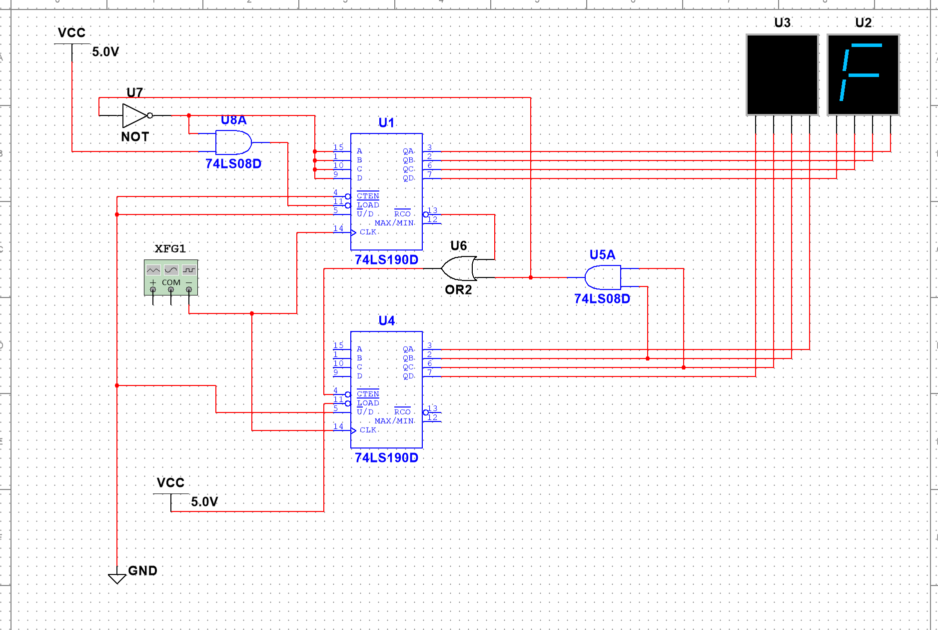Click the 74LS08D label under U8A
Screen dimensions: 938x630
click(233, 163)
